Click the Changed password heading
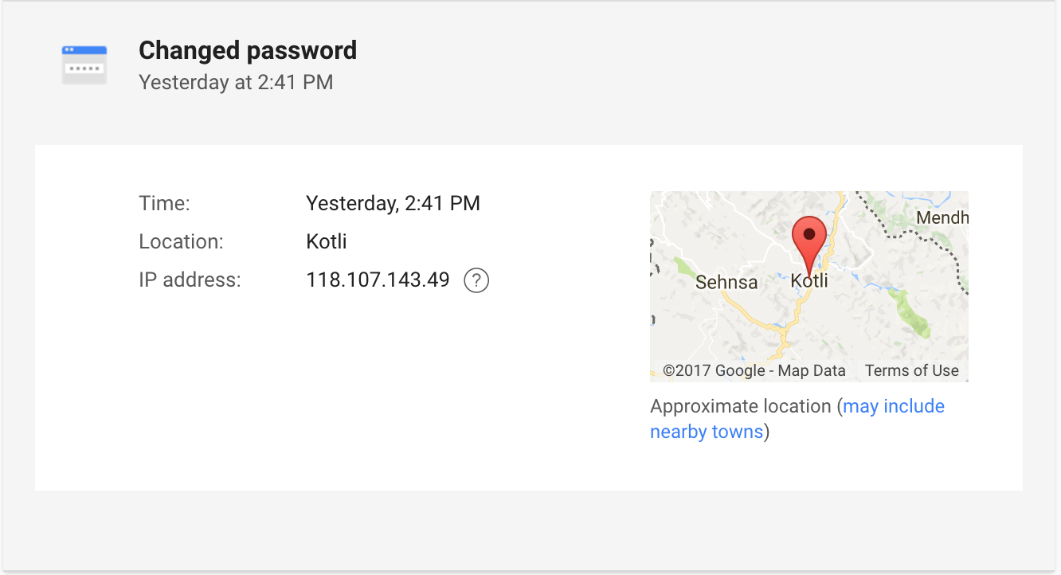Screen dimensions: 1061x575 (x=248, y=50)
